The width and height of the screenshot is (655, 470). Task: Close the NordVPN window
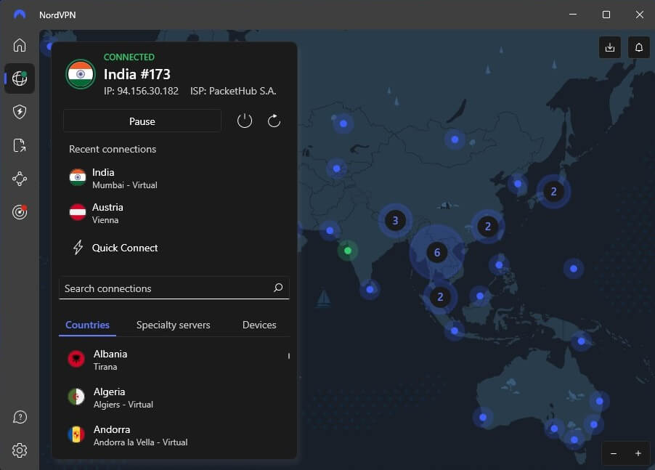point(640,15)
